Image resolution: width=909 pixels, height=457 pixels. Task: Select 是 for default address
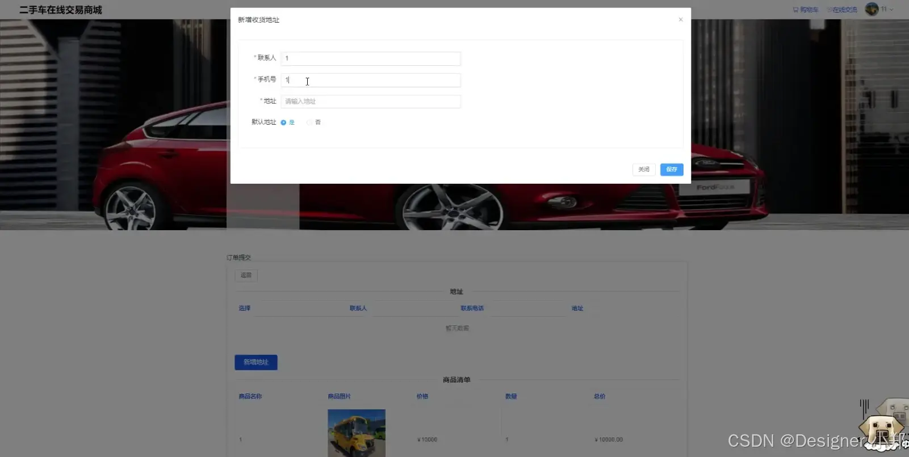287,122
